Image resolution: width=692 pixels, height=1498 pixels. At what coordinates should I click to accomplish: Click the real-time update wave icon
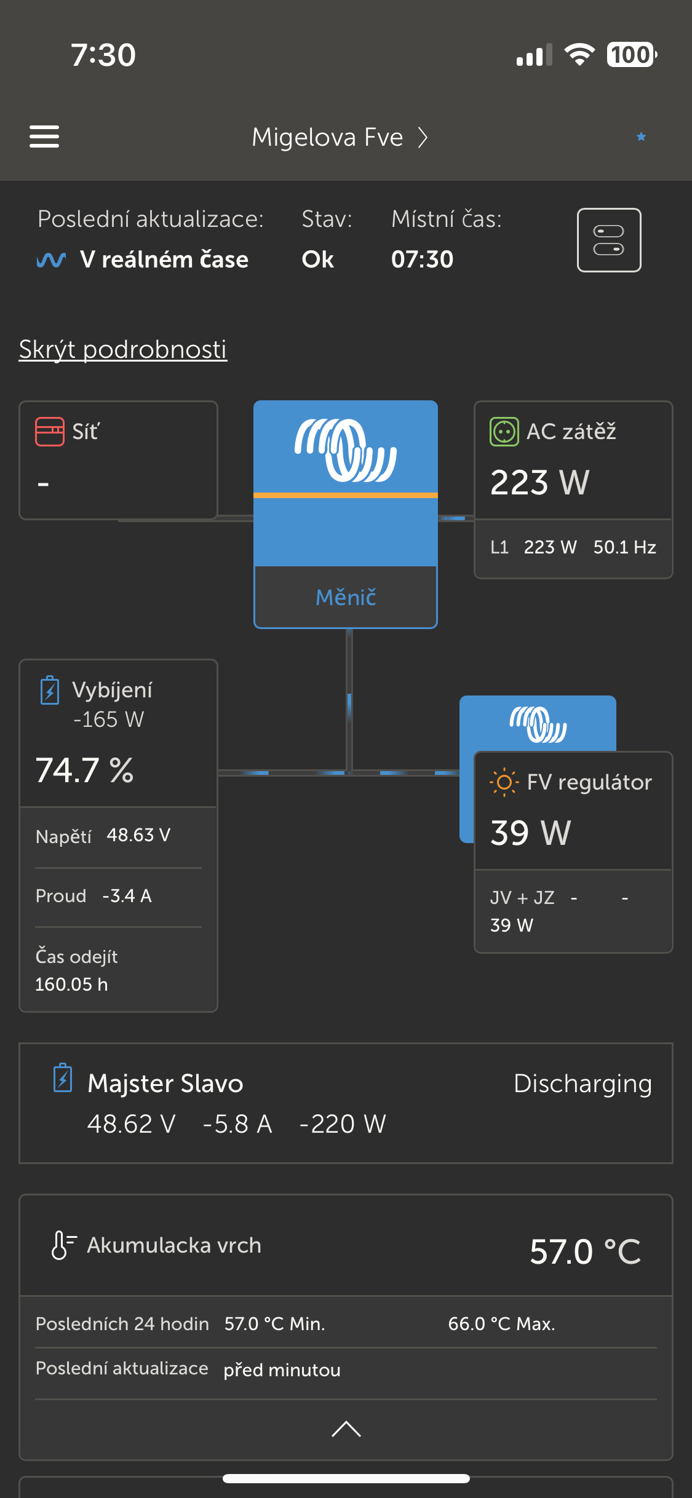(x=51, y=260)
